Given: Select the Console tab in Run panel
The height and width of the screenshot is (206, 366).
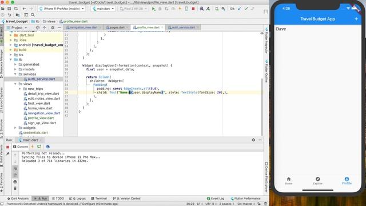Looking at the screenshot, I should [x=21, y=146].
